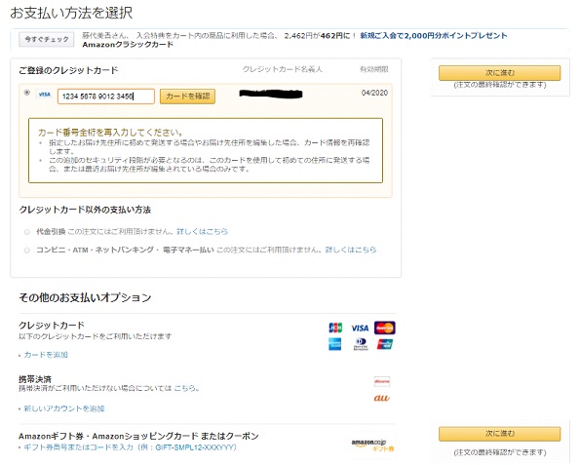Click the ご登録のクレジットカード heading
Image resolution: width=580 pixels, height=465 pixels.
68,70
